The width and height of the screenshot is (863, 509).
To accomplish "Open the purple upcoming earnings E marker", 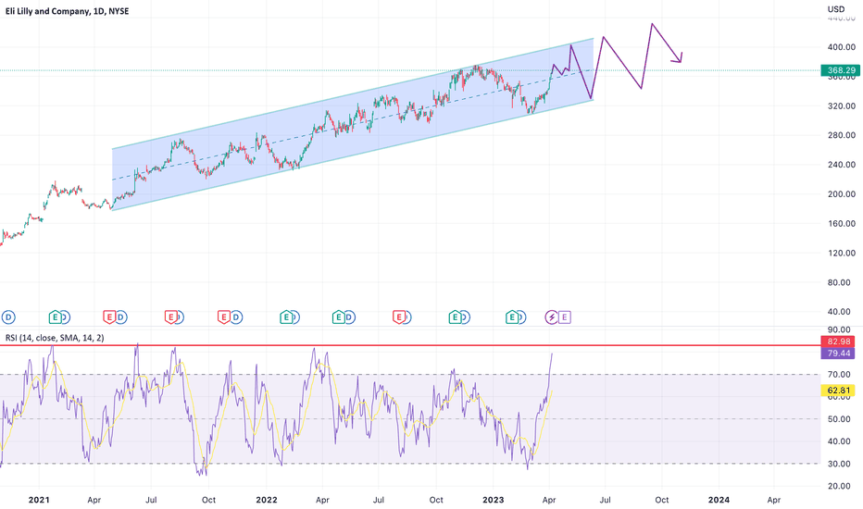I will [x=565, y=317].
